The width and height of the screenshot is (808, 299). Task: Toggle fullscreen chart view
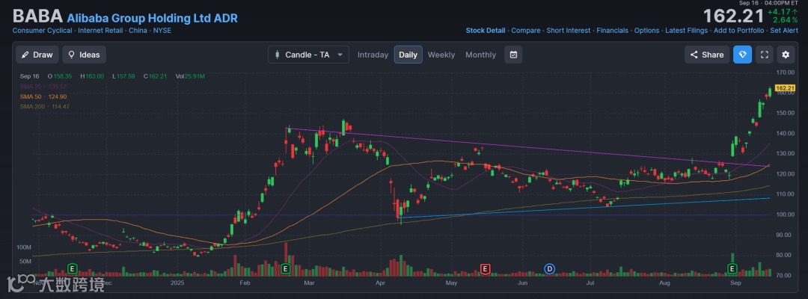pyautogui.click(x=764, y=55)
